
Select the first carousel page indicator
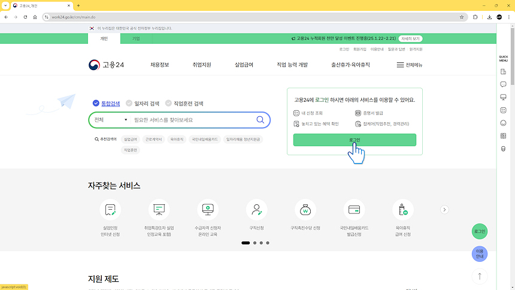[246, 243]
